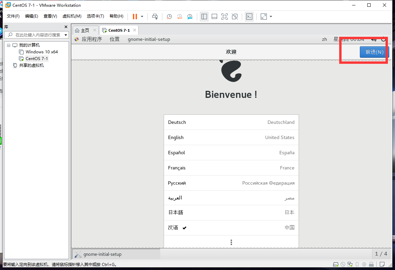This screenshot has height=270, width=395.
Task: Open the 查看(V) menu
Action: (x=50, y=16)
